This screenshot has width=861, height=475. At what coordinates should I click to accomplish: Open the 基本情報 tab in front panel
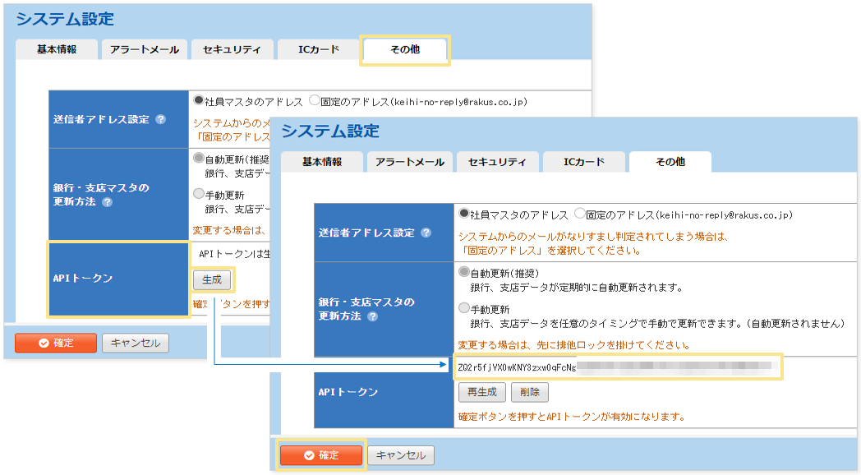(321, 162)
